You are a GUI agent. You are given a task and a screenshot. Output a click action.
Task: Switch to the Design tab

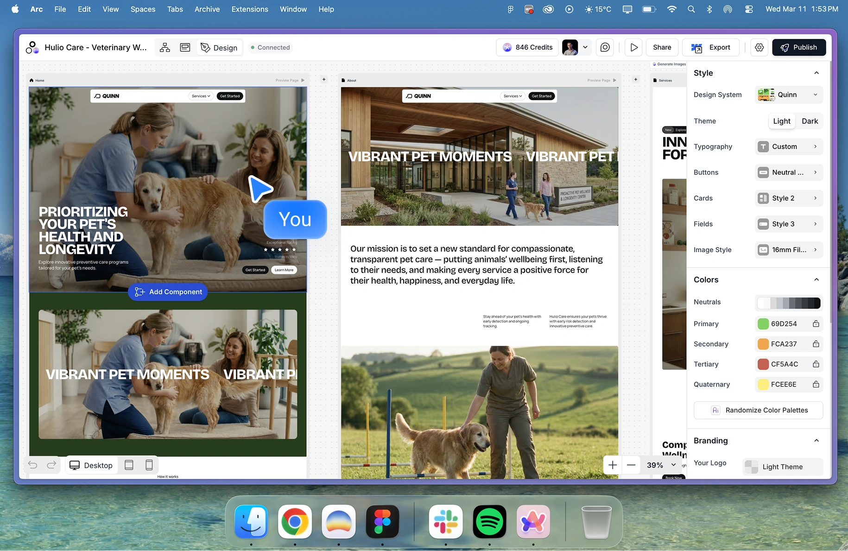(219, 47)
